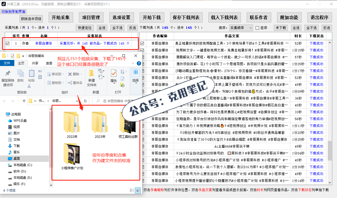Click the scissors Cut icon
The width and height of the screenshot is (337, 198).
click(29, 86)
